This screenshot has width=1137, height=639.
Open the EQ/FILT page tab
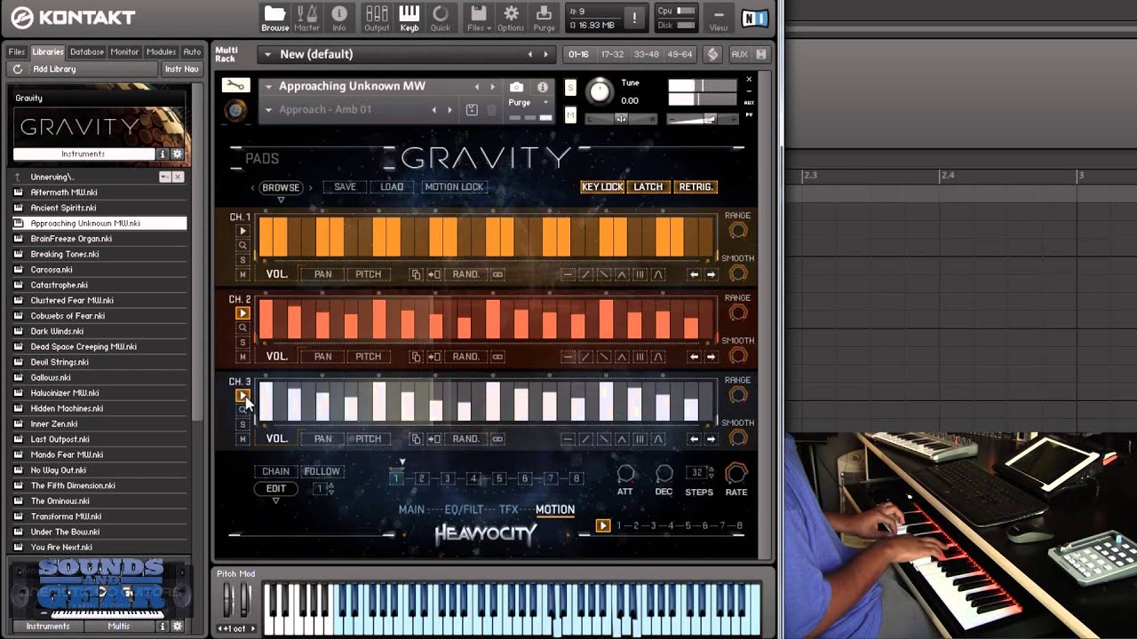(464, 509)
